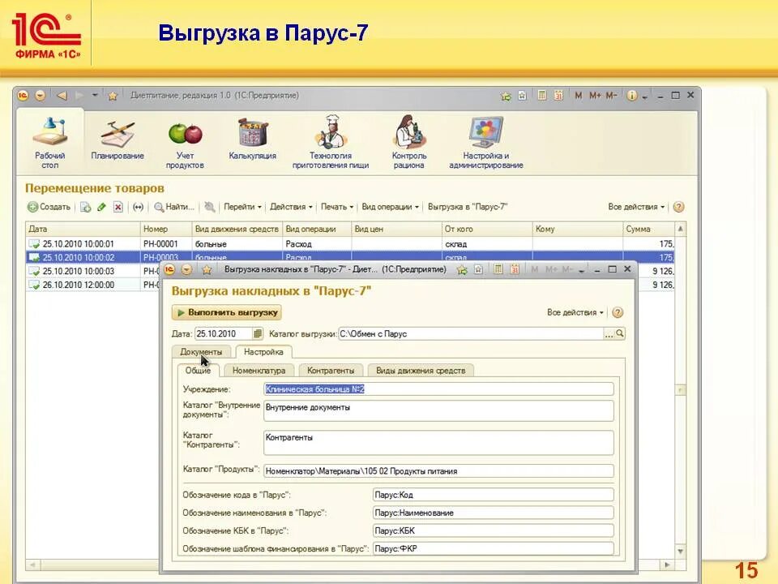
Task: Select the Виды движения средств sub-tab
Action: [x=421, y=371]
